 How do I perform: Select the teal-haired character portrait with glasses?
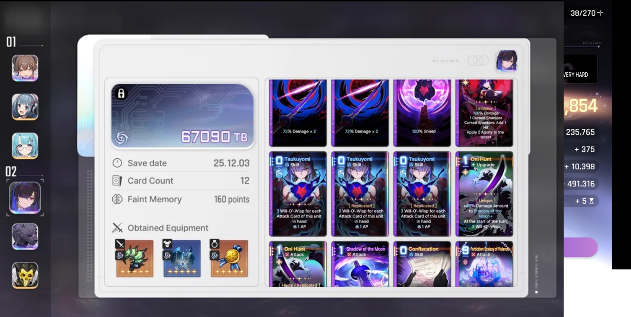pos(25,146)
